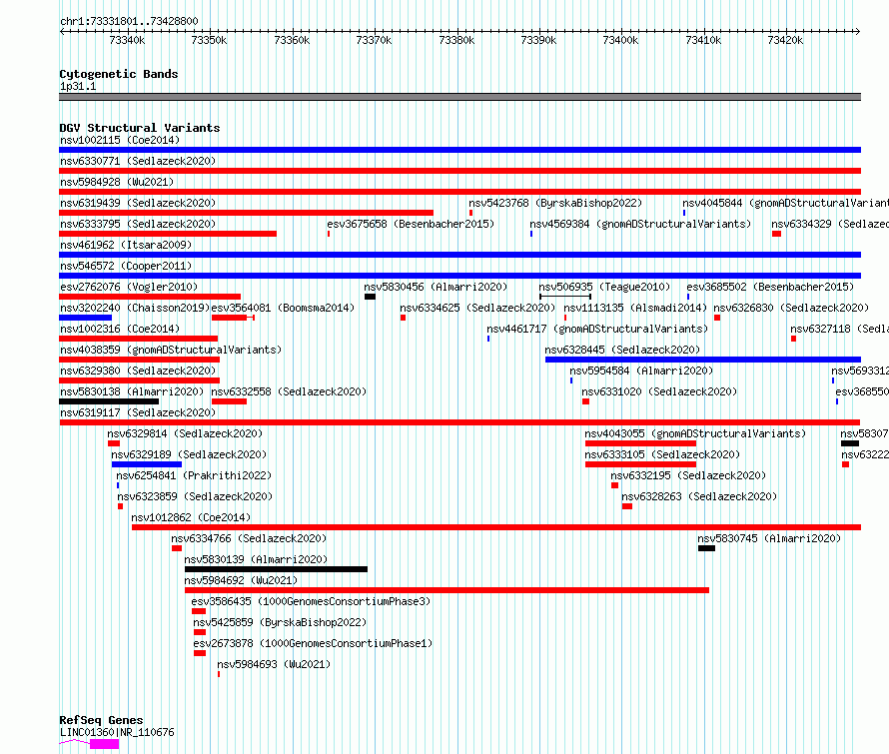Select the esv2762076 (Vogler2010) label
Viewport: 889px width, 754px height.
(x=129, y=287)
